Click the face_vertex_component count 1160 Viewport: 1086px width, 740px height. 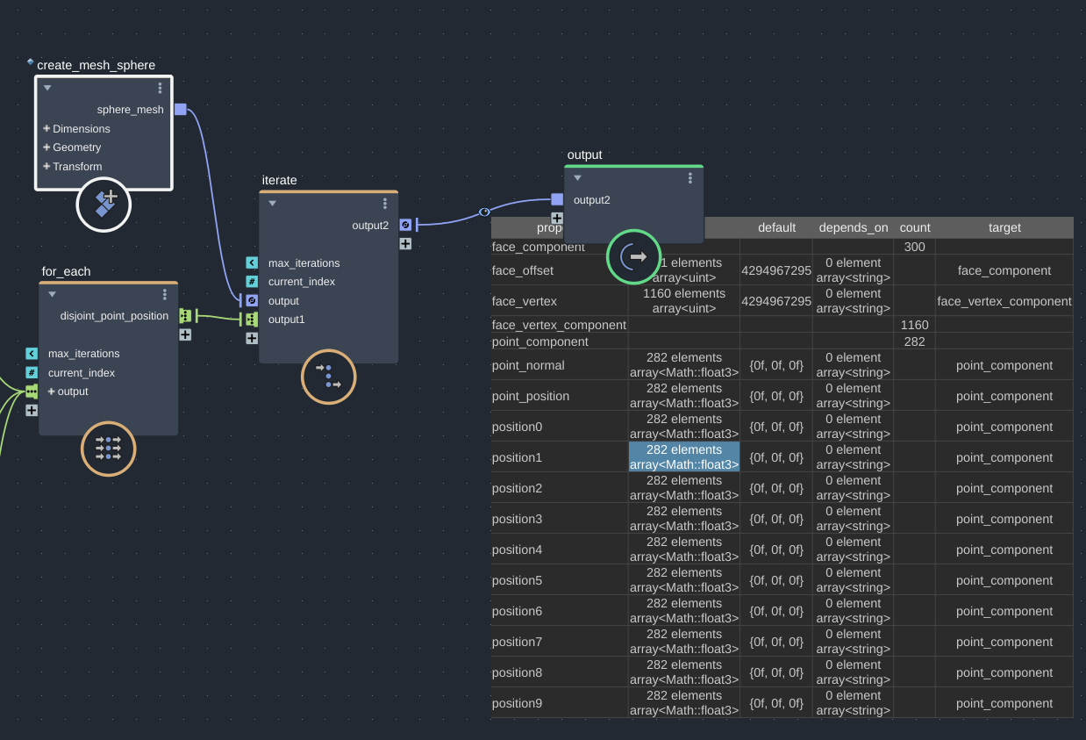(x=915, y=325)
